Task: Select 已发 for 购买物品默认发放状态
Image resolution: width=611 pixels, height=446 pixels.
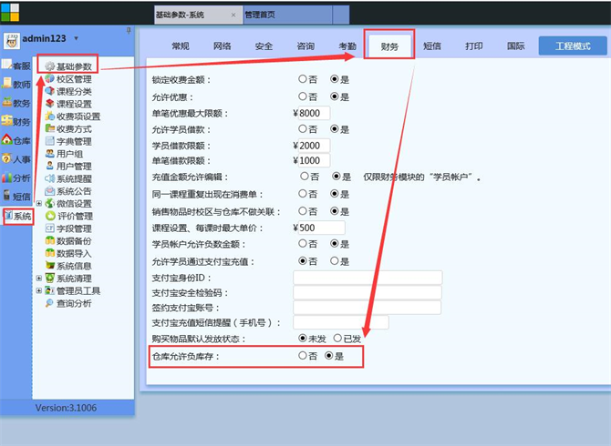Action: (x=337, y=339)
